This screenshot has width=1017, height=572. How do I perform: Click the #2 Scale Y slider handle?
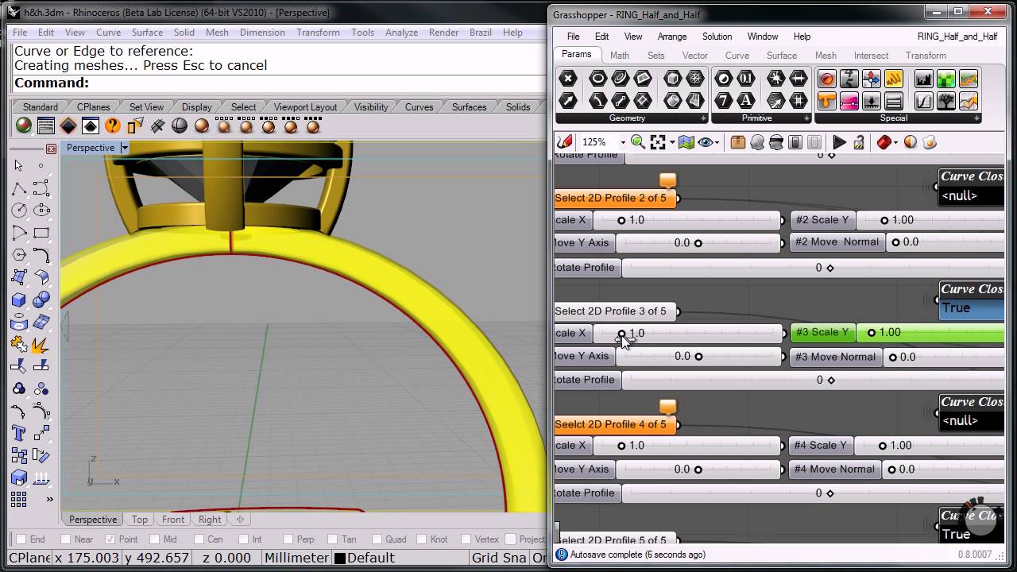point(884,220)
